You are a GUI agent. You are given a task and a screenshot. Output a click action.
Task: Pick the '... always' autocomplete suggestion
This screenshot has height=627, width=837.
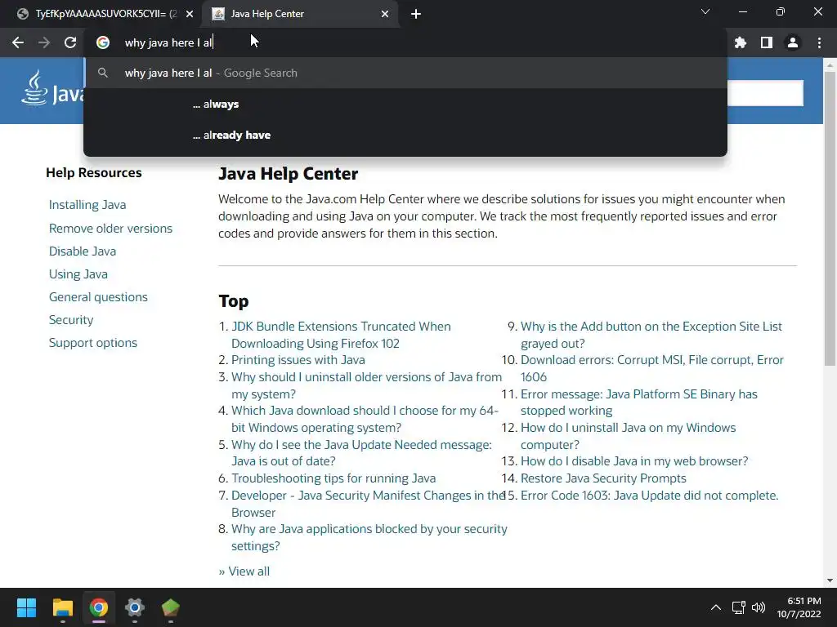pos(405,104)
